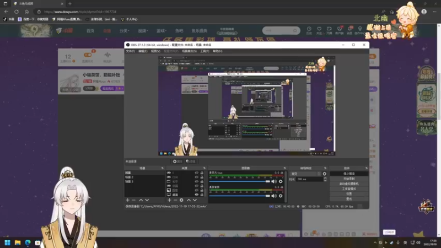Open File Explorer from the taskbar

click(18, 242)
